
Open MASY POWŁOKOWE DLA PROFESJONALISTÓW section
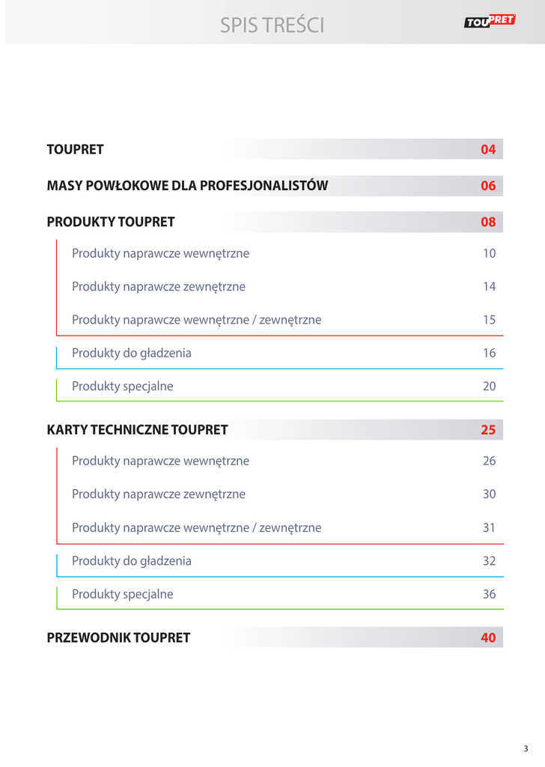[x=187, y=186]
